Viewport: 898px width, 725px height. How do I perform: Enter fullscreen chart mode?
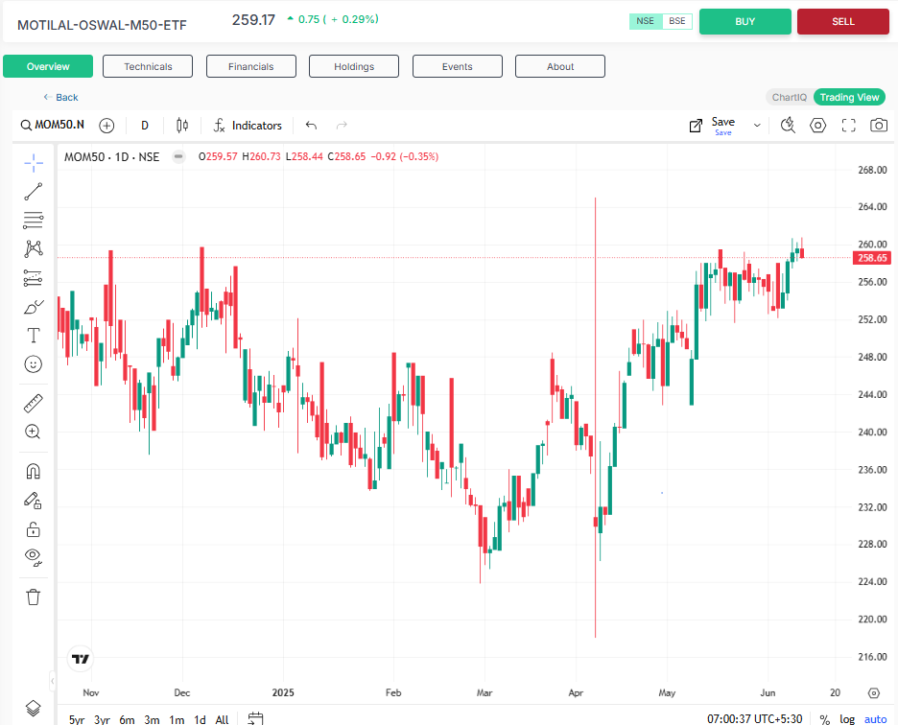point(849,125)
